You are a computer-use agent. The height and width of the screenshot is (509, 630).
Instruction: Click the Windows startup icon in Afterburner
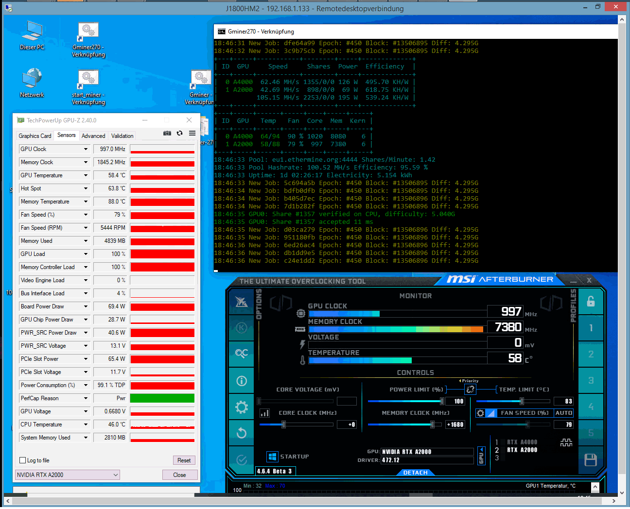pyautogui.click(x=272, y=457)
